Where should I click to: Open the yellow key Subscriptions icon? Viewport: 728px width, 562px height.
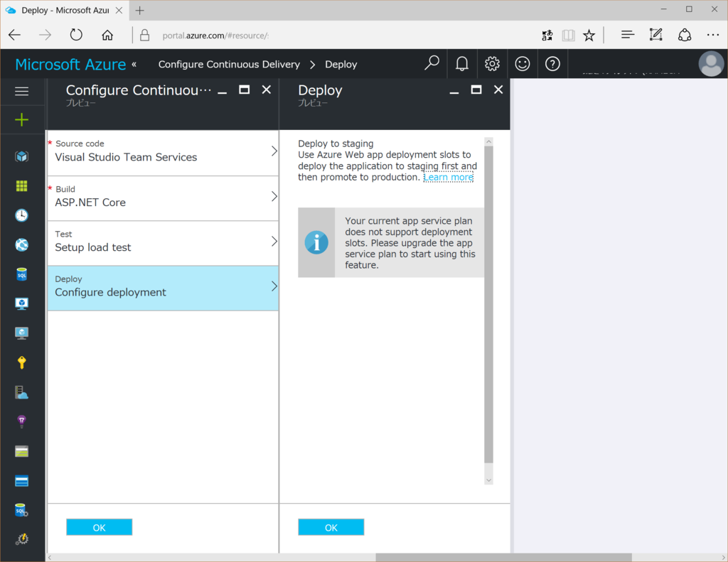point(22,362)
